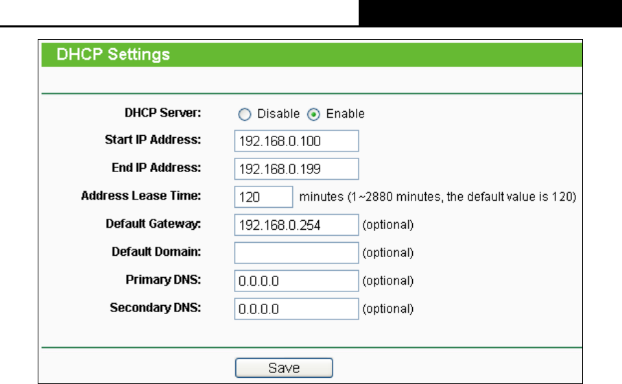This screenshot has width=622, height=384.
Task: Click the 'DHCP Server:' label
Action: [163, 113]
